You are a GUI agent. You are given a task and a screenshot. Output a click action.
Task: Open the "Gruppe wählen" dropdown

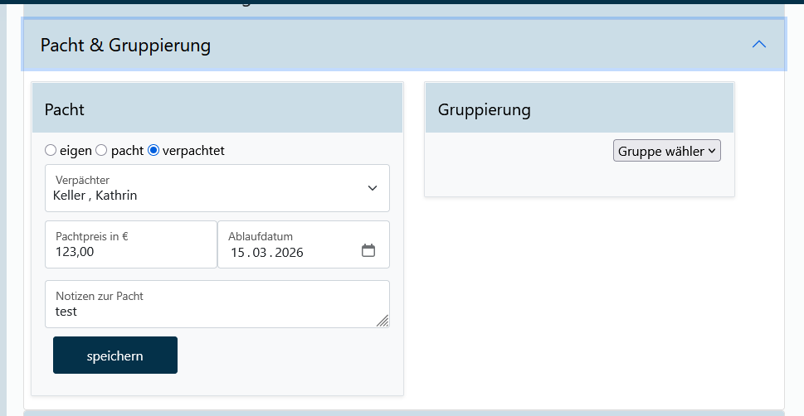[667, 151]
